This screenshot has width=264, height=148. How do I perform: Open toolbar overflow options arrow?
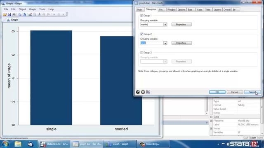(x=67, y=14)
